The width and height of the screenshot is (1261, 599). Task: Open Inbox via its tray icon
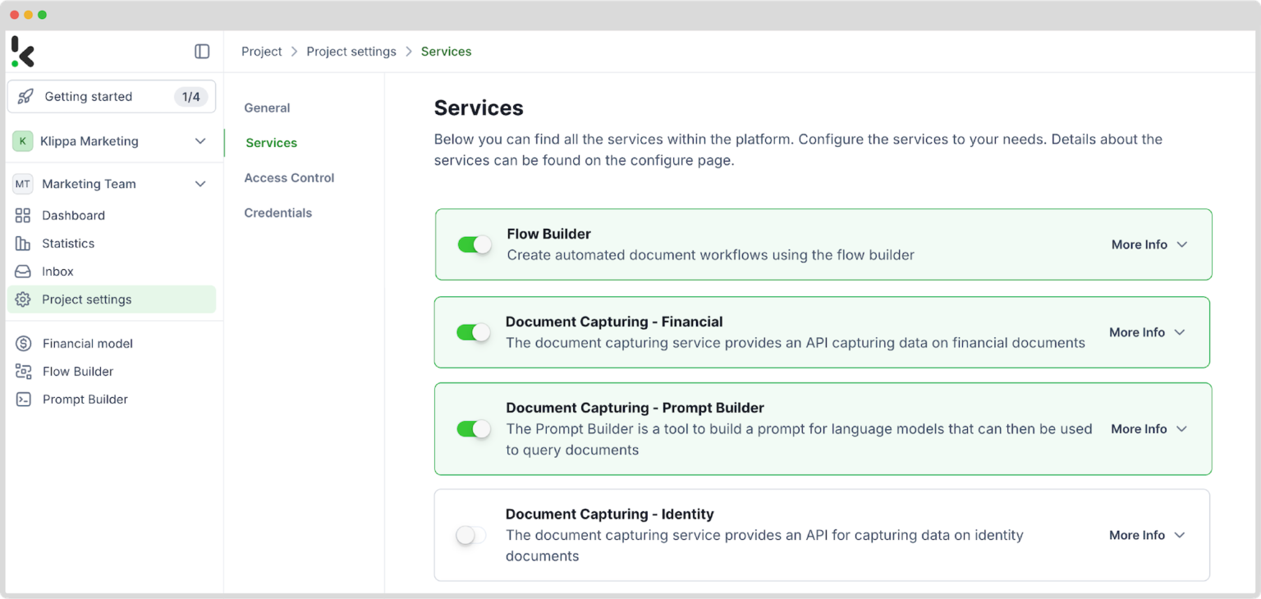pyautogui.click(x=23, y=272)
